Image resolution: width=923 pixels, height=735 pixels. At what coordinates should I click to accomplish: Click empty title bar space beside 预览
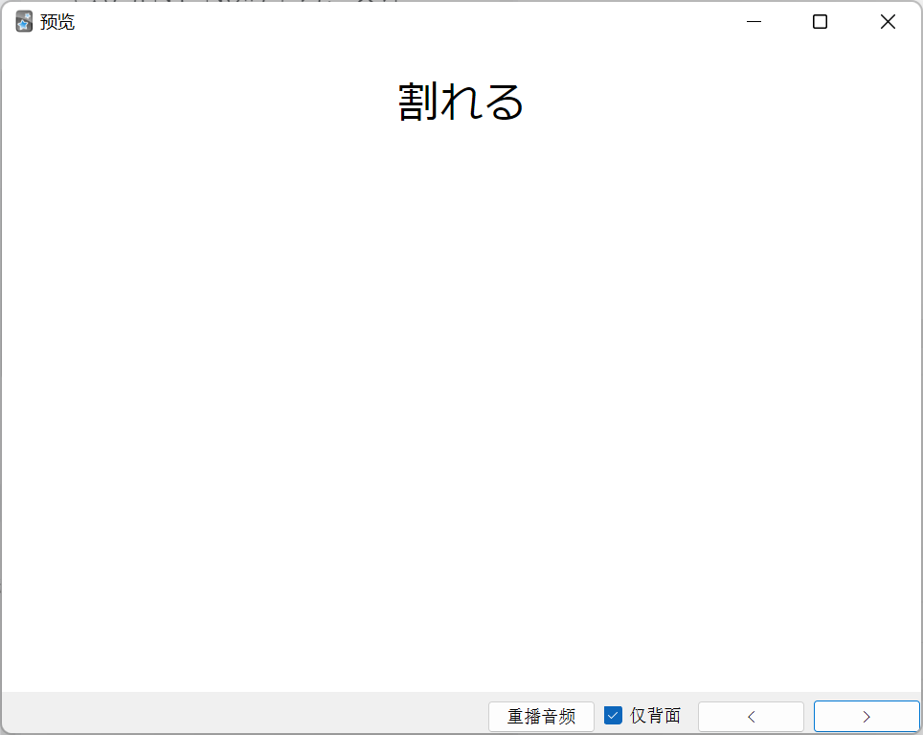point(383,22)
